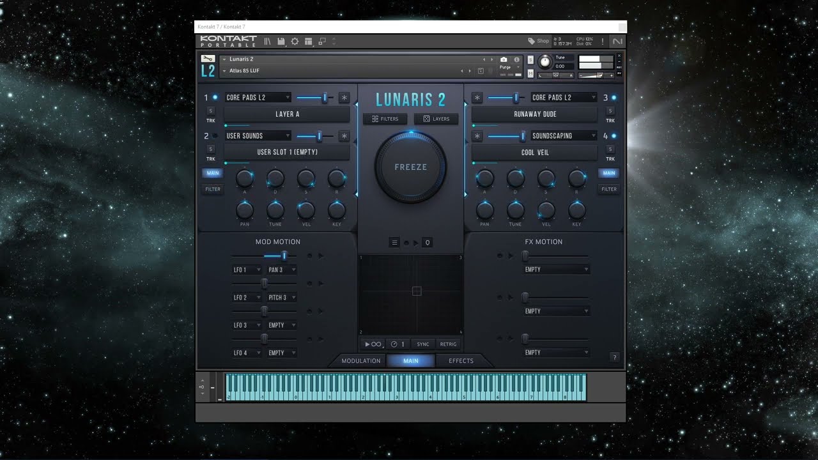Toggle layer 3 power LED

coord(614,98)
